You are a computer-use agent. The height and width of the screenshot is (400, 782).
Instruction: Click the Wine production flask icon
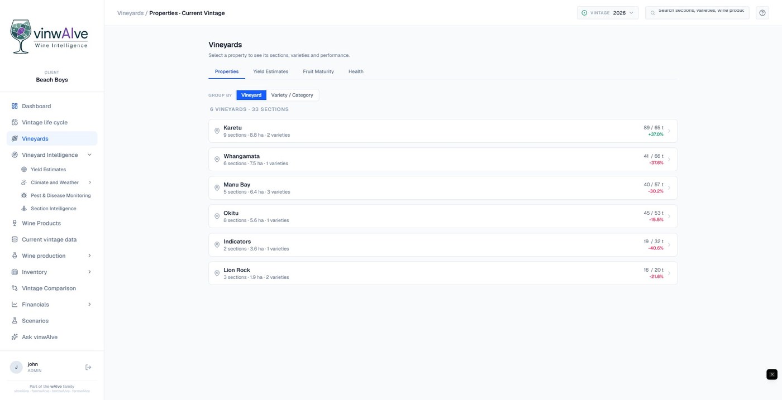point(15,256)
